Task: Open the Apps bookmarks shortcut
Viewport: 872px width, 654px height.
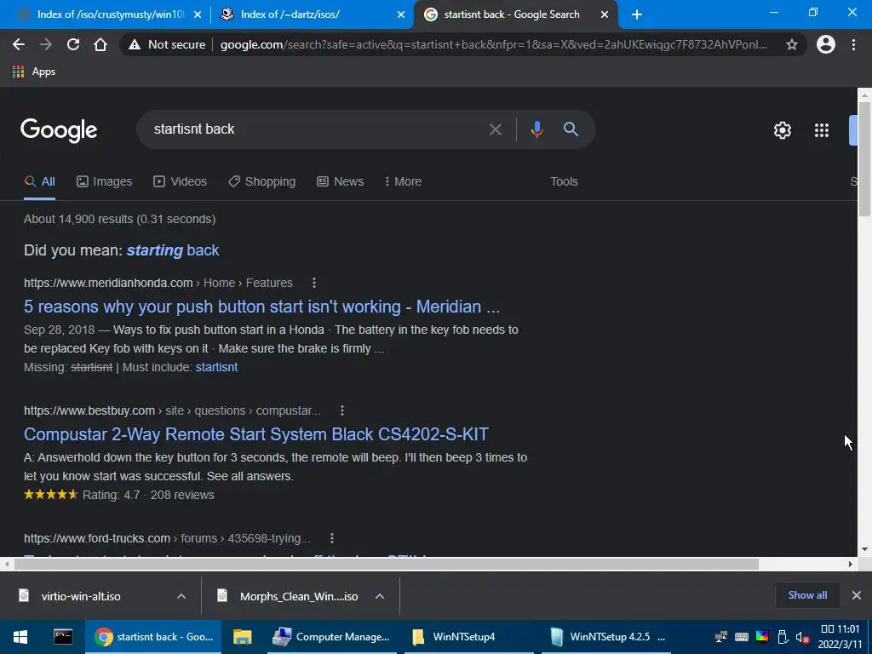Action: point(34,72)
